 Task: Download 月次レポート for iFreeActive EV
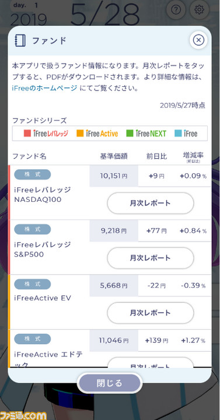[151, 313]
